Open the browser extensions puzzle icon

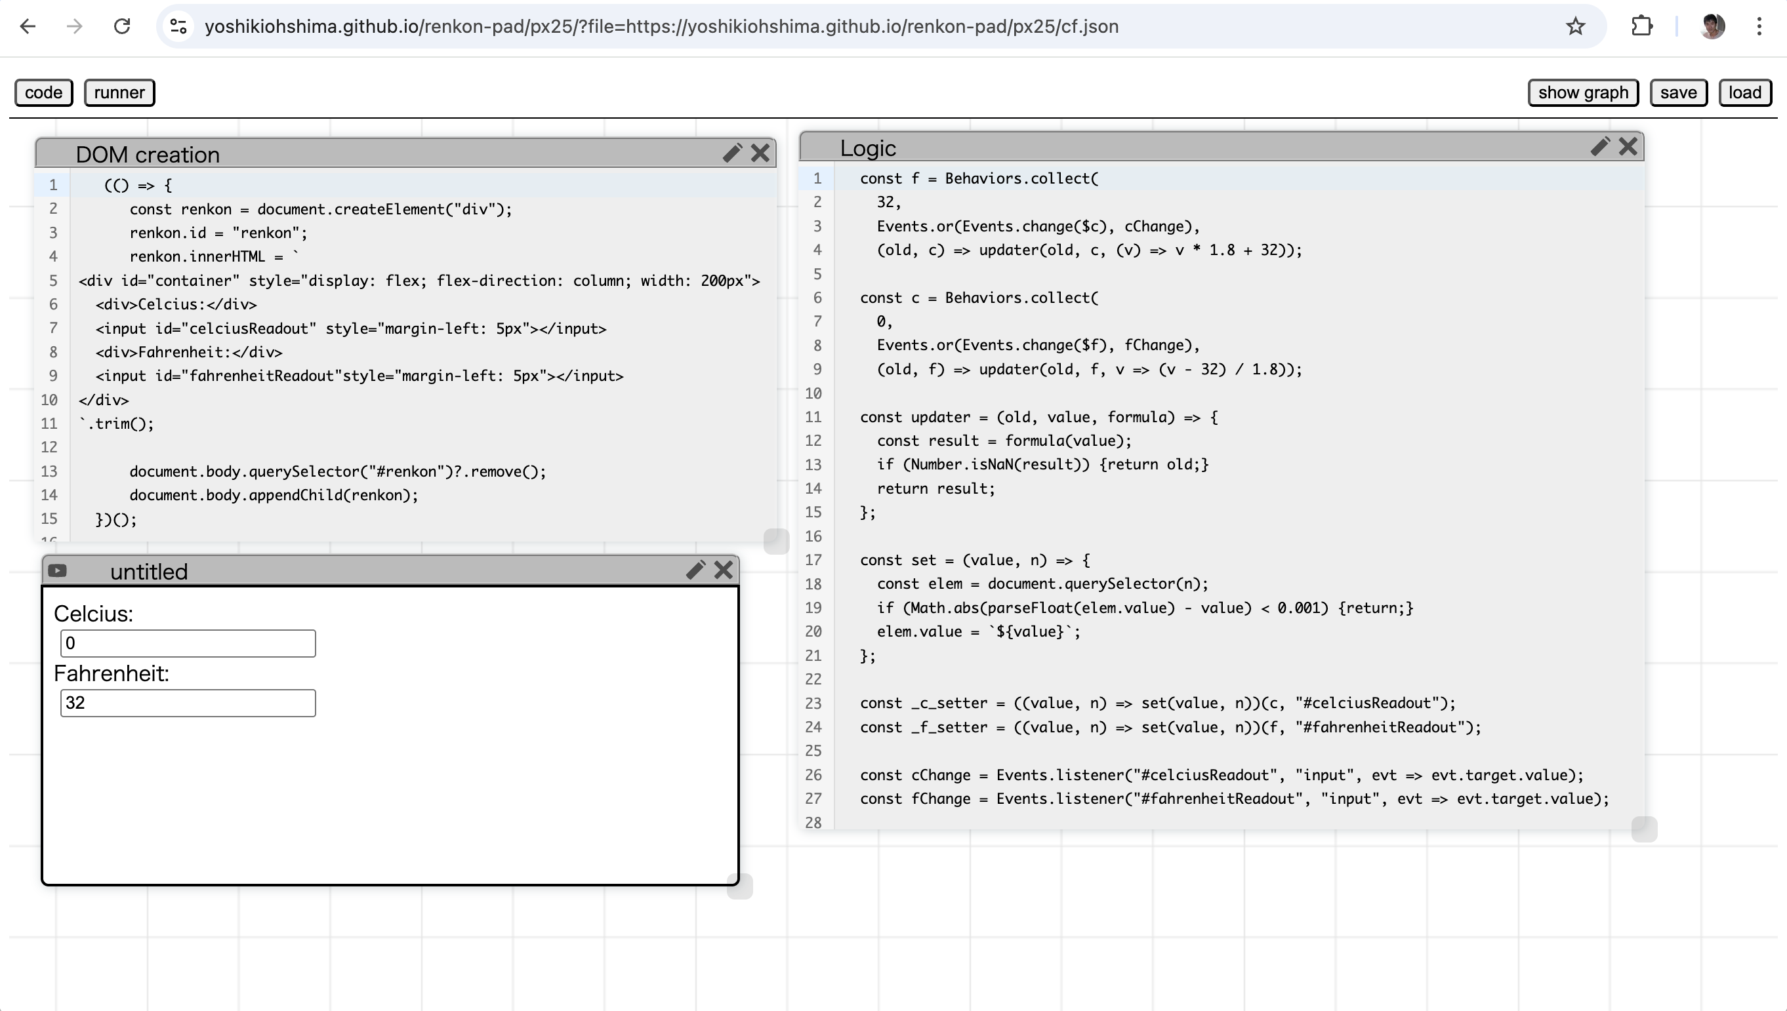click(x=1642, y=26)
